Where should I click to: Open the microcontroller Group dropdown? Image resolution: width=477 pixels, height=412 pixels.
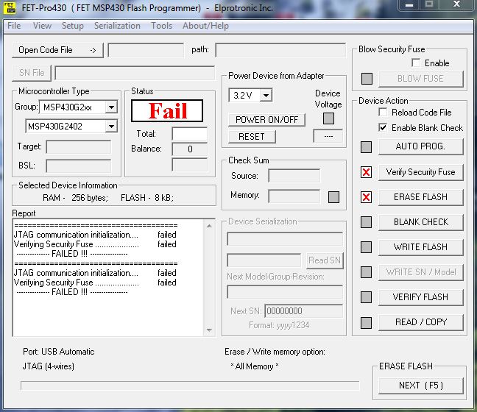click(x=111, y=107)
